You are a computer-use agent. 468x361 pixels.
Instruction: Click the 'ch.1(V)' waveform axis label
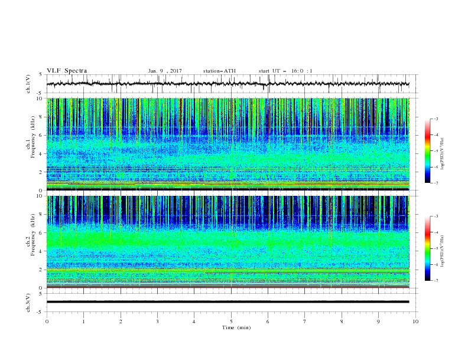28,84
